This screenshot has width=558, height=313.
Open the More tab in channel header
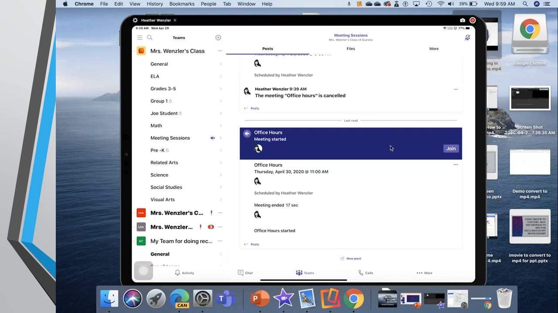(434, 49)
